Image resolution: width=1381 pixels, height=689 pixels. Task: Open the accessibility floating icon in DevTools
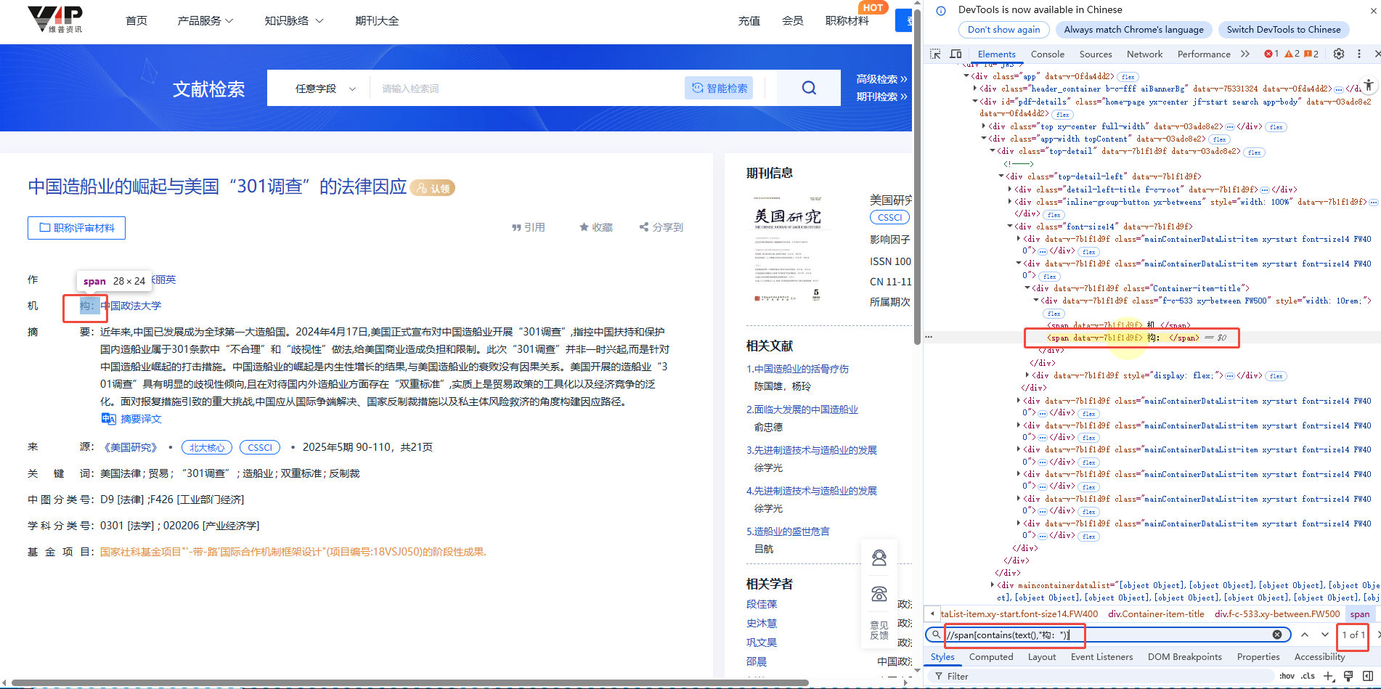tap(1368, 85)
